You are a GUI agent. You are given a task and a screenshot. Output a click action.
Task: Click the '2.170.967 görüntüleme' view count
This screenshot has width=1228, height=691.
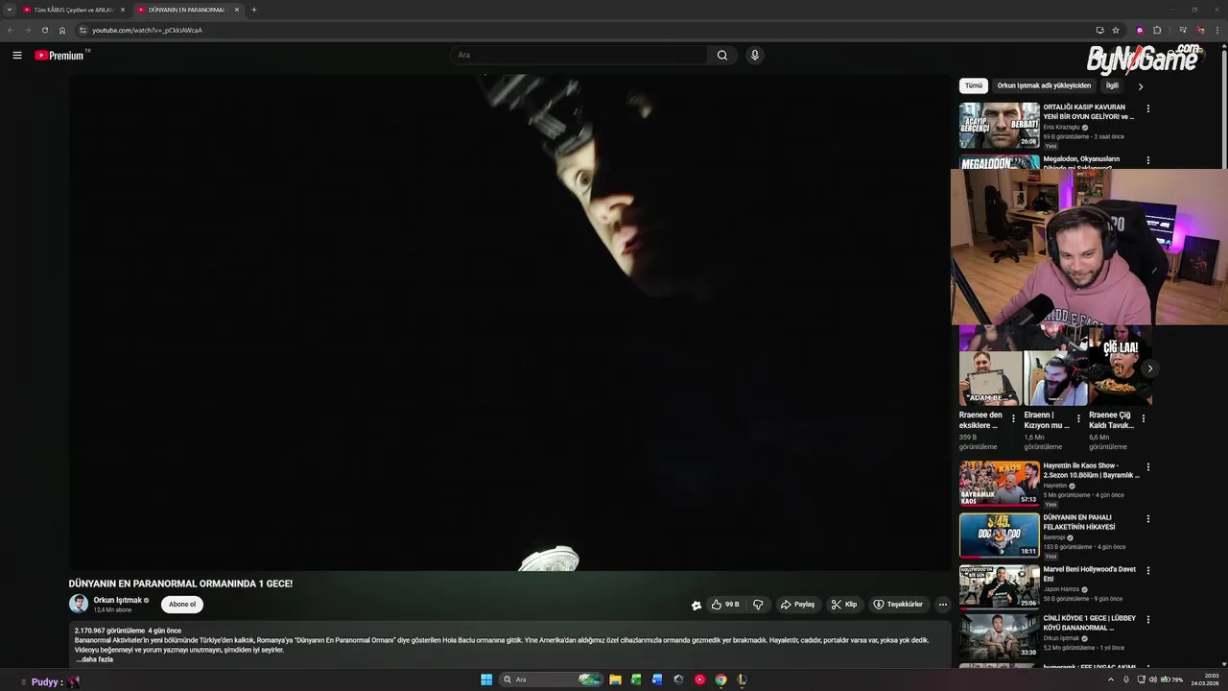click(109, 631)
